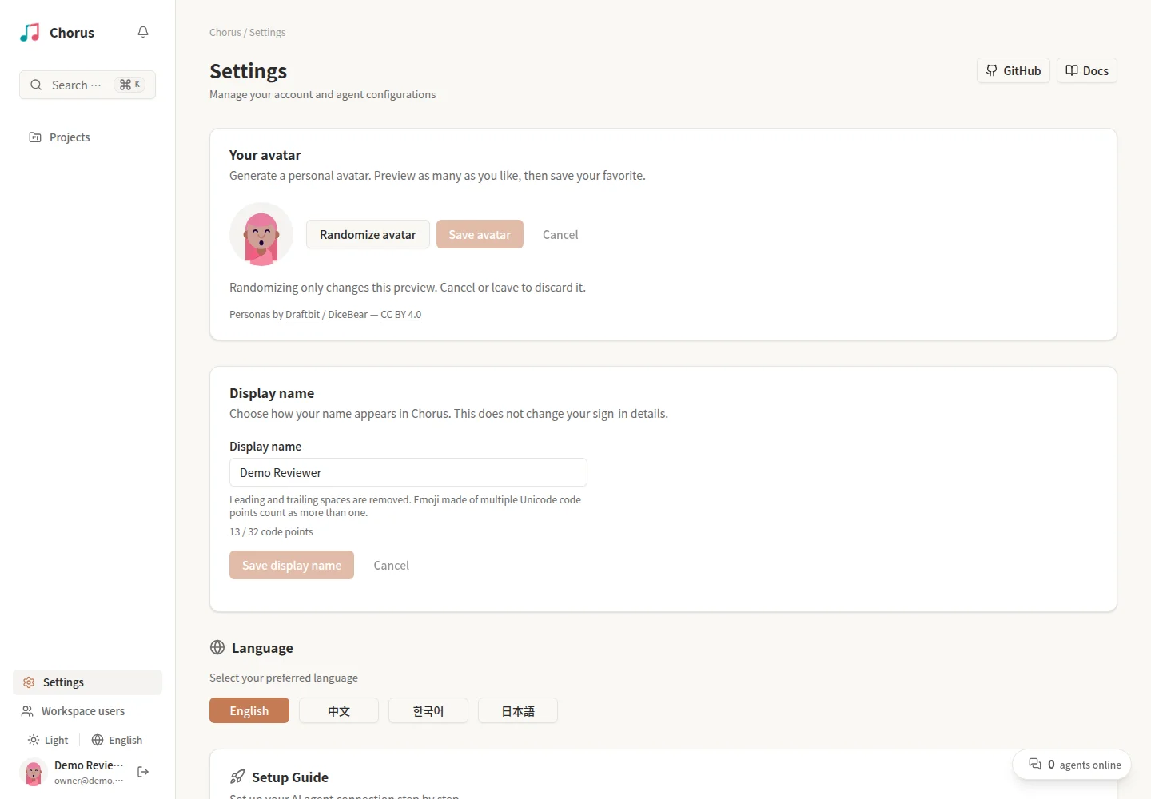The image size is (1151, 799).
Task: Open the DiceBear link
Action: coord(348,315)
